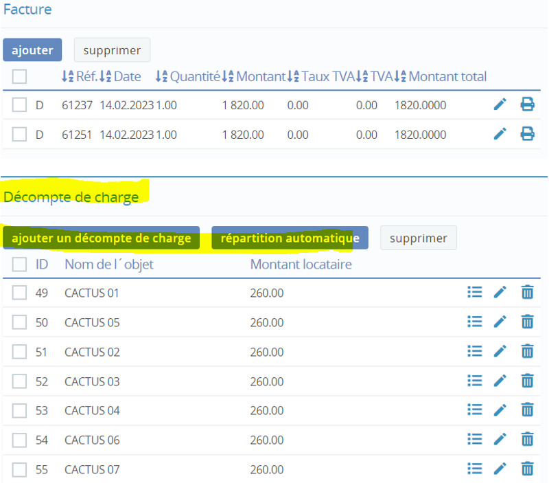Image resolution: width=549 pixels, height=483 pixels.
Task: Click edit pencil for invoice 61237
Action: [x=500, y=105]
